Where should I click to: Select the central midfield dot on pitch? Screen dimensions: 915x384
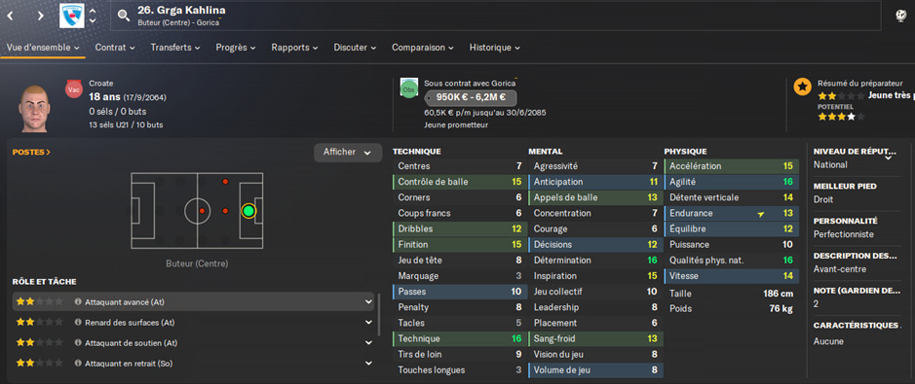coord(202,211)
